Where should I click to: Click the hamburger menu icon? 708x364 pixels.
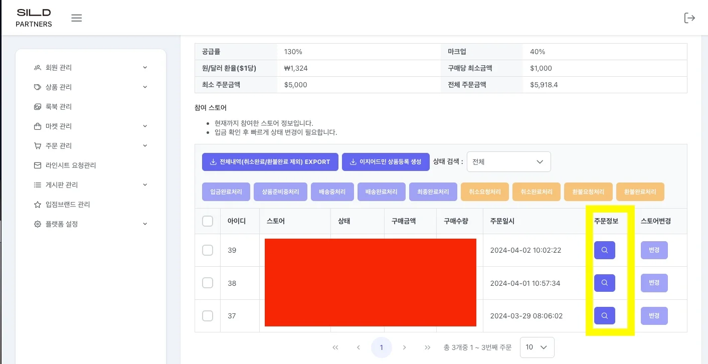(x=76, y=18)
